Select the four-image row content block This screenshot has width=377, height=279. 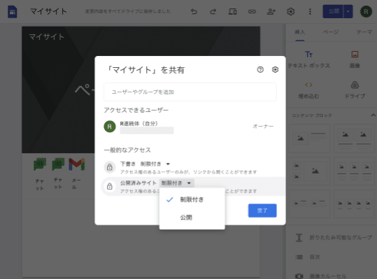pyautogui.click(x=355, y=203)
